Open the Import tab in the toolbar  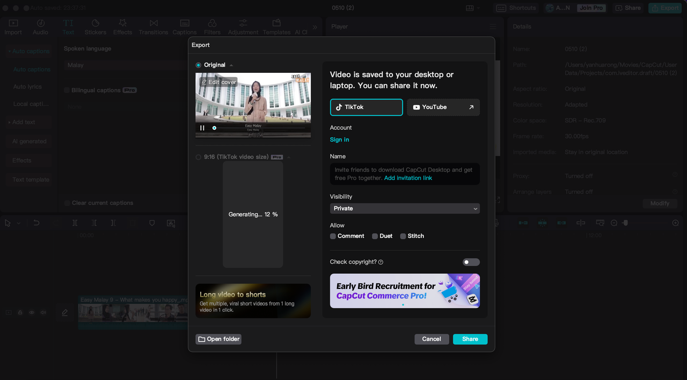(13, 27)
